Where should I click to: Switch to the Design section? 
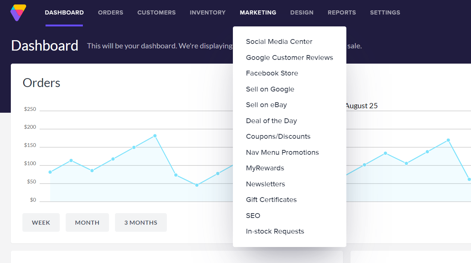click(x=302, y=12)
